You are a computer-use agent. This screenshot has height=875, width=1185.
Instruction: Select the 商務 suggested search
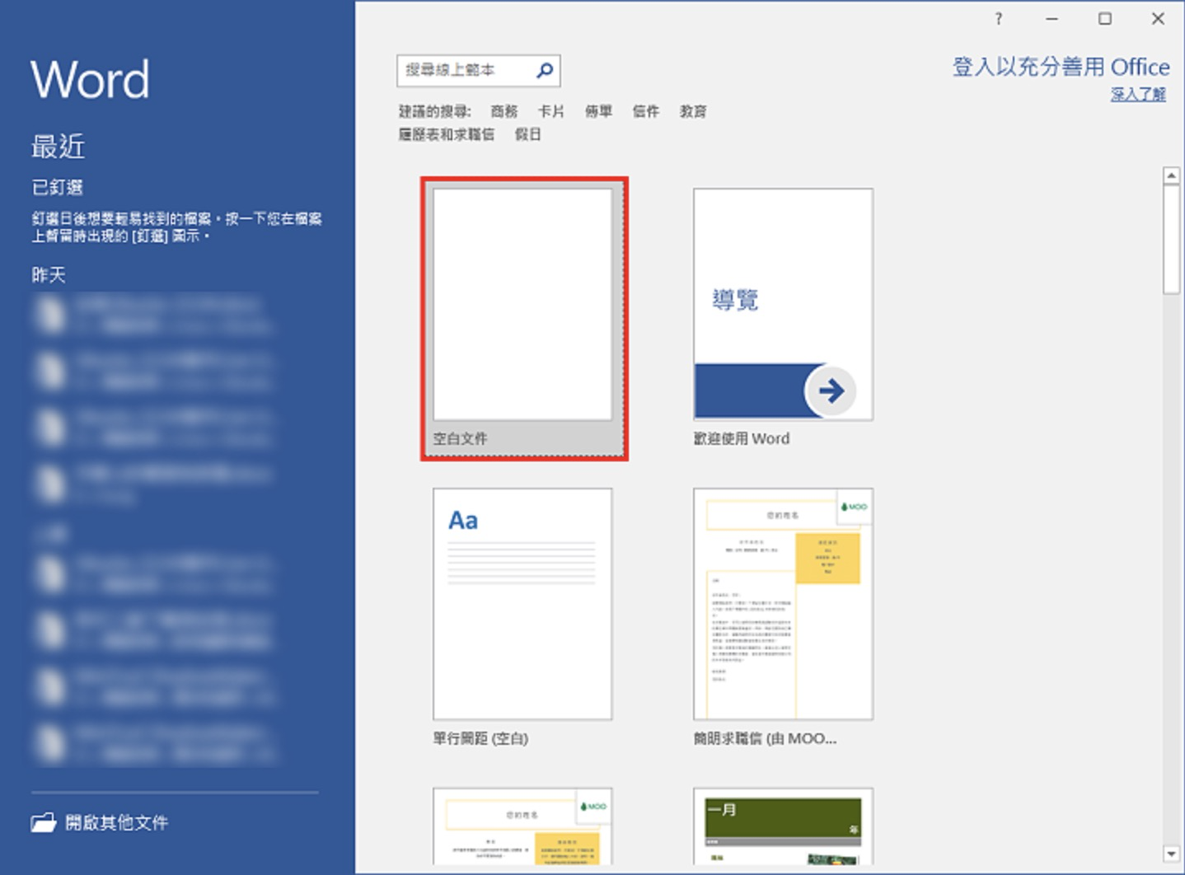pyautogui.click(x=504, y=111)
